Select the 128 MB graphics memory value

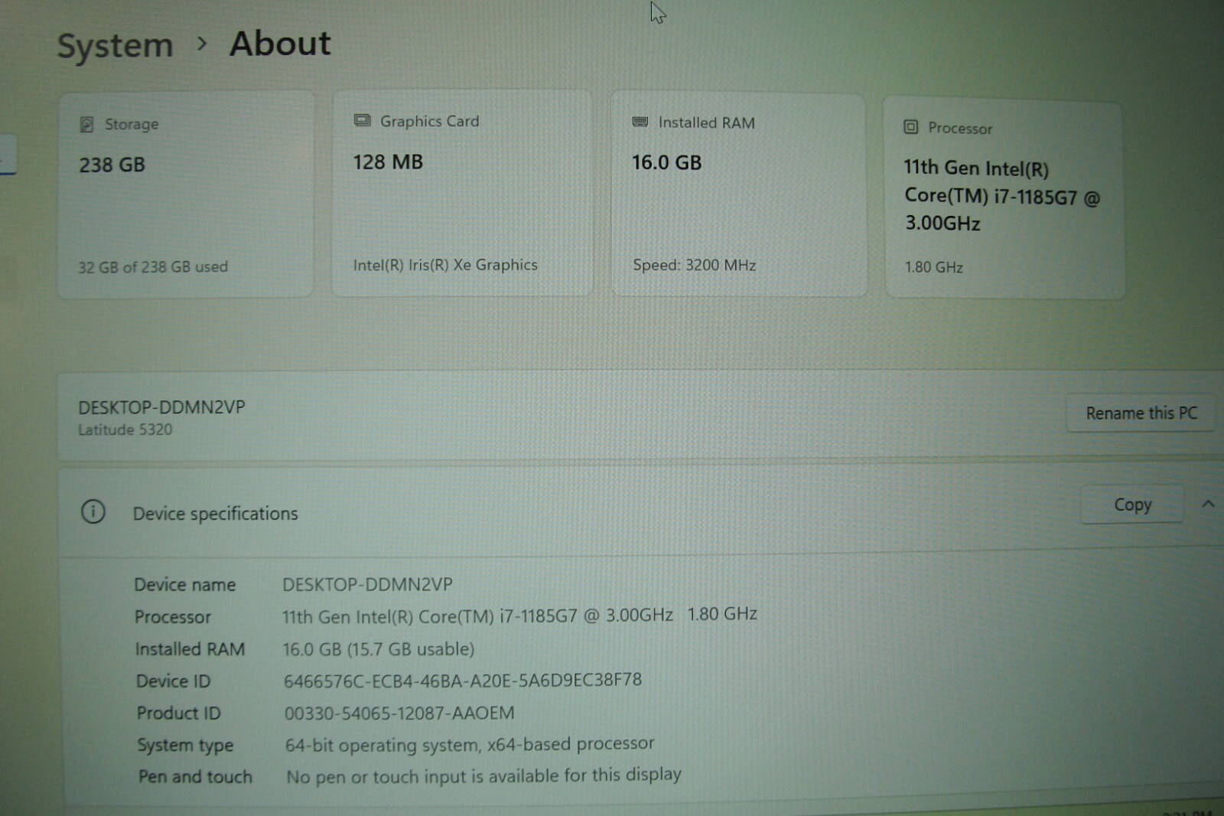coord(388,162)
